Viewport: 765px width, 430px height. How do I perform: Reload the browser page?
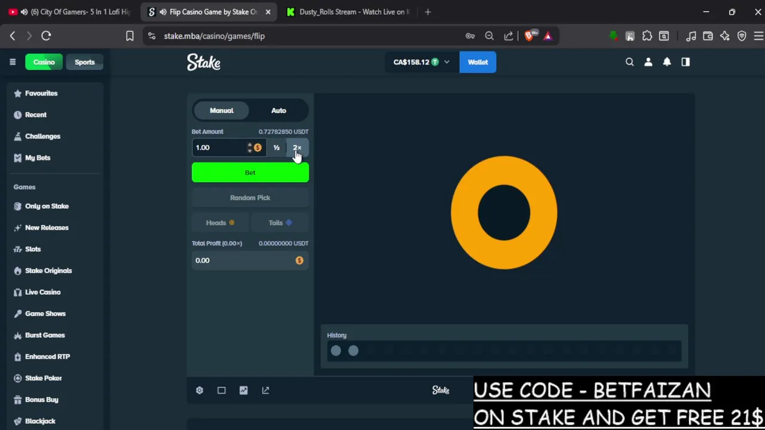(46, 36)
